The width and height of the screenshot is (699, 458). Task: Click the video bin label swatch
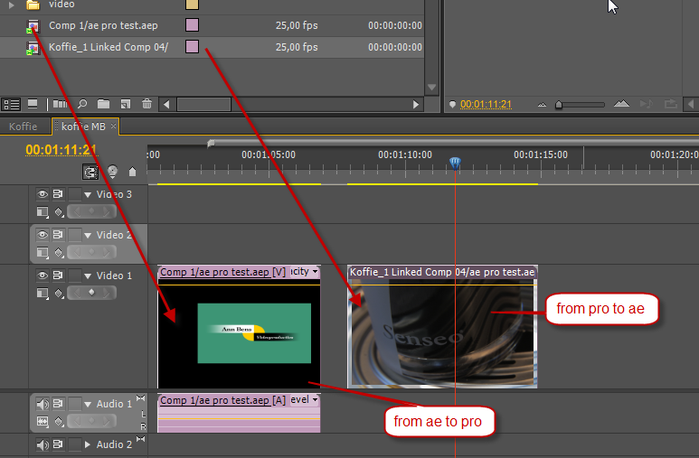pyautogui.click(x=192, y=5)
